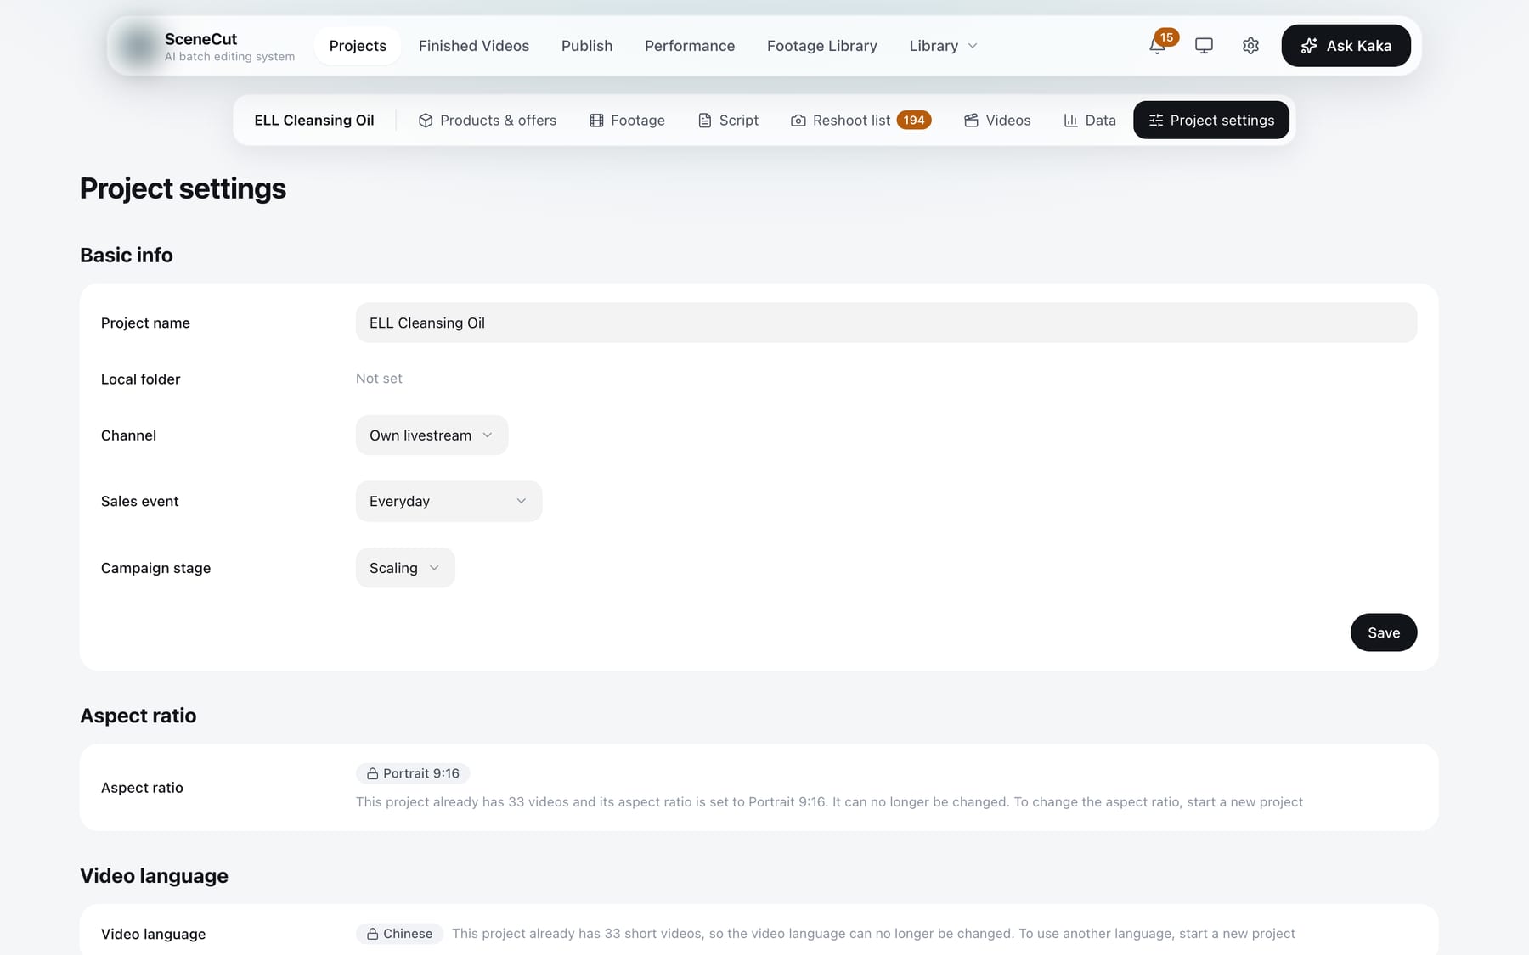Open the Finished Videos tab
This screenshot has width=1529, height=955.
click(474, 46)
